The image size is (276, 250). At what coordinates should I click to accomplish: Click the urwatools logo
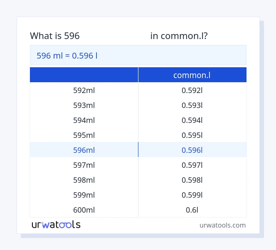(56, 225)
